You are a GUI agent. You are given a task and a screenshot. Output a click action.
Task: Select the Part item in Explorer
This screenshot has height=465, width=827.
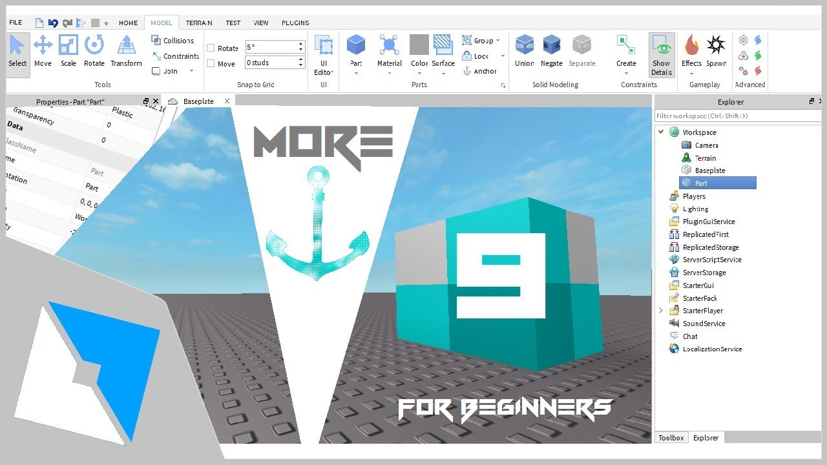(717, 183)
